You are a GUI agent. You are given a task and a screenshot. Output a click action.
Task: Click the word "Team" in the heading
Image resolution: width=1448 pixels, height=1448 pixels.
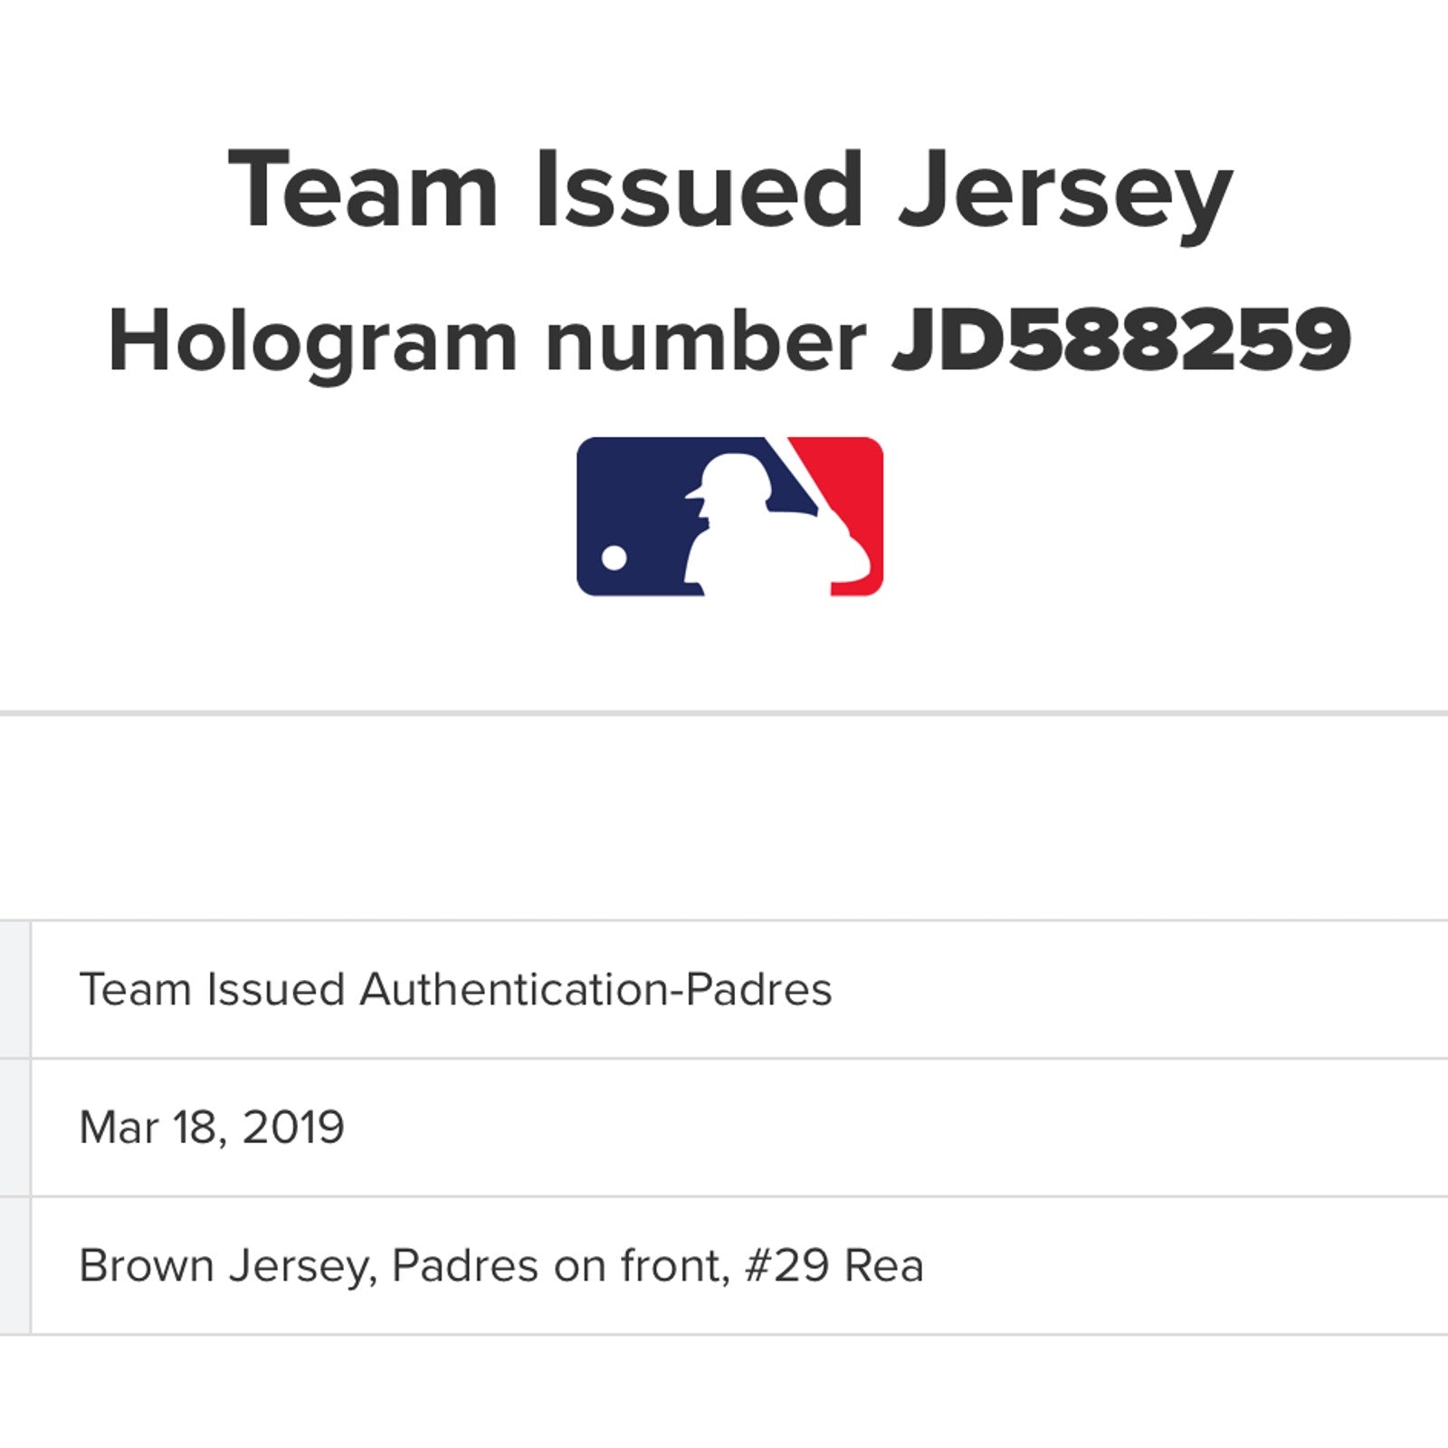362,190
